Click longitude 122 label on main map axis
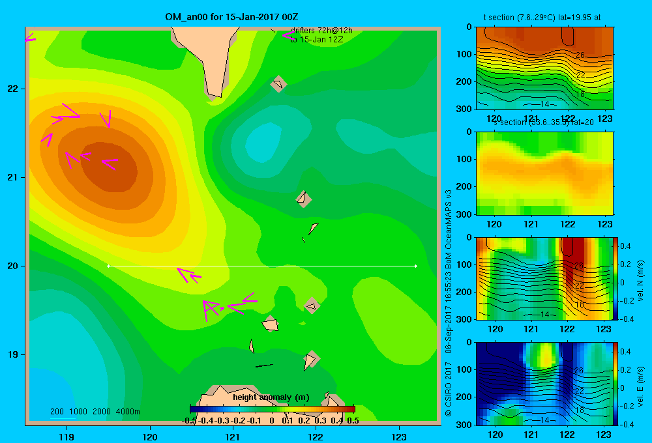The height and width of the screenshot is (443, 652). (x=316, y=436)
